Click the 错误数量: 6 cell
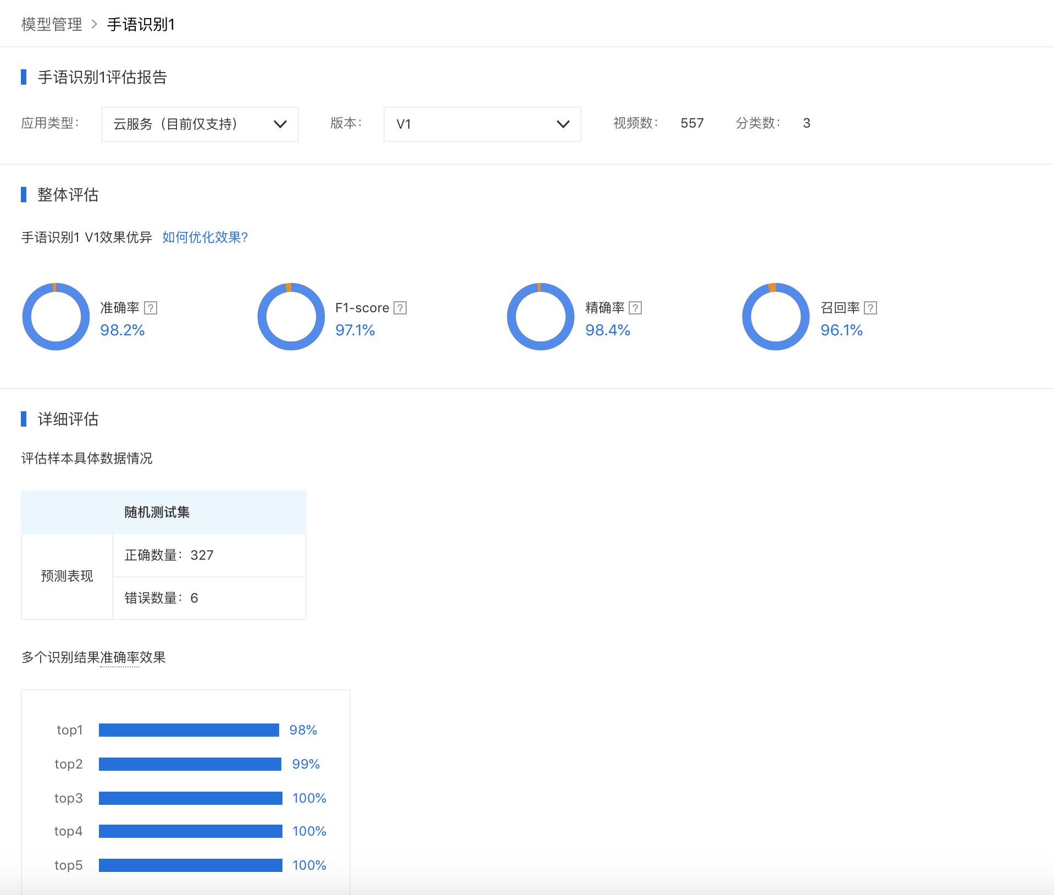This screenshot has height=895, width=1054. 209,598
